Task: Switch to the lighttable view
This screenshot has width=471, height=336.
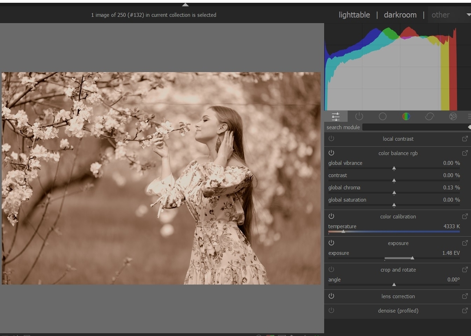Action: coord(354,15)
